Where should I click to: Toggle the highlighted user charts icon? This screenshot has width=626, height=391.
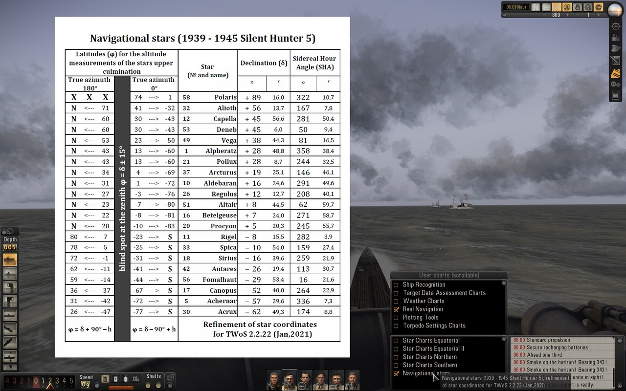(616, 73)
